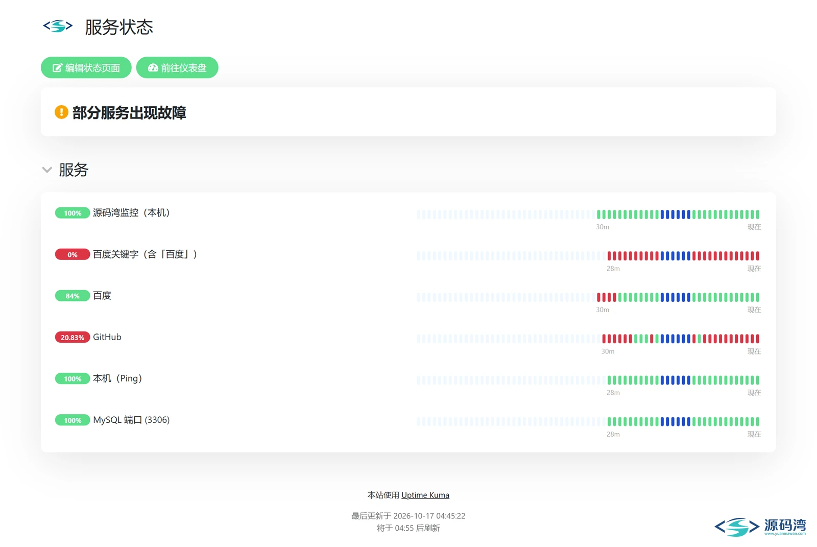Screen dimensions: 817x547
Task: Click the 最后更新于 timestamp text
Action: pyautogui.click(x=408, y=516)
